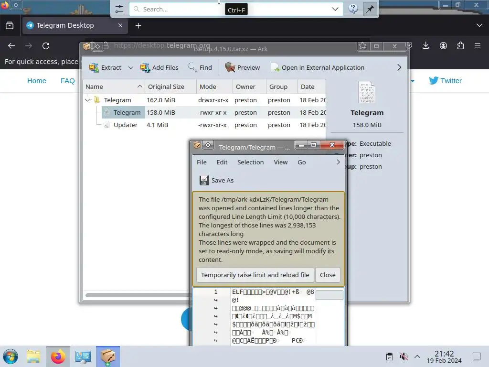Image resolution: width=489 pixels, height=367 pixels.
Task: Collapse the Telegram folder tree node
Action: pyautogui.click(x=88, y=100)
